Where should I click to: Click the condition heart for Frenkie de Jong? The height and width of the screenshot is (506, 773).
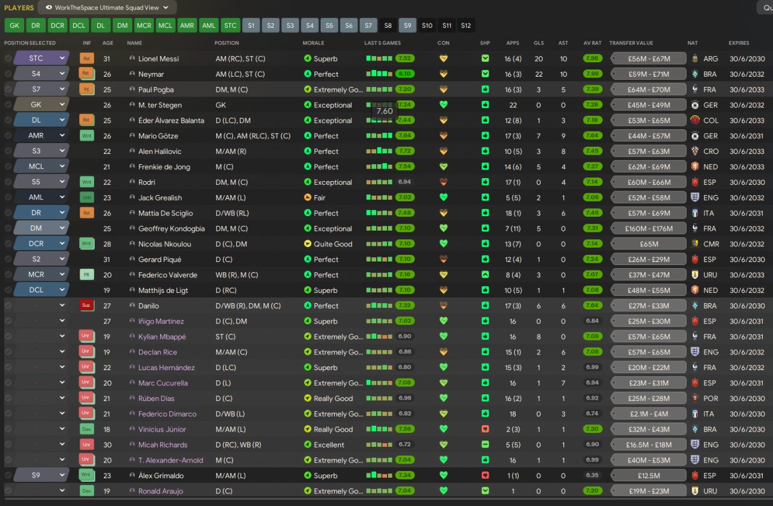(443, 167)
